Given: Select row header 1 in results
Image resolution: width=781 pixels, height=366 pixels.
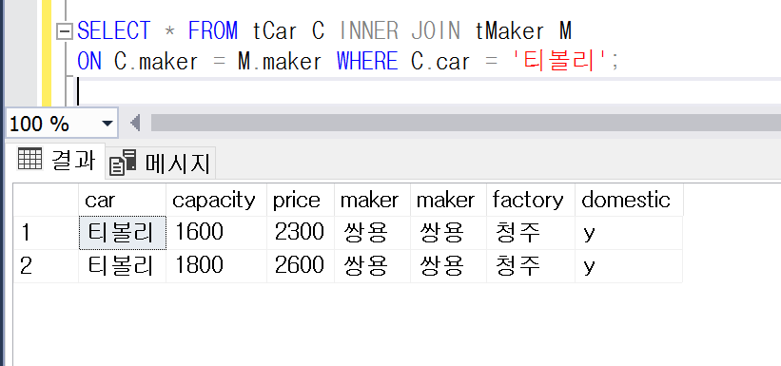Looking at the screenshot, I should tap(46, 233).
